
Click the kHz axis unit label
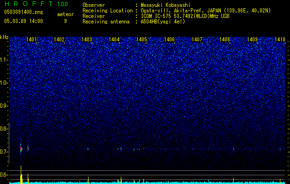coord(4,38)
